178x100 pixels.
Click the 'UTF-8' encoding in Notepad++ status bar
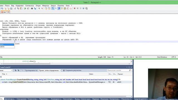pos(174,57)
